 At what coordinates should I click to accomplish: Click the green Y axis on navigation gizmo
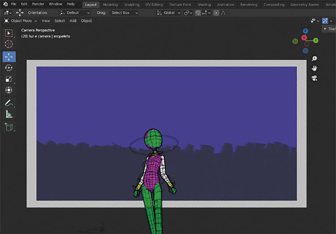coord(316,40)
